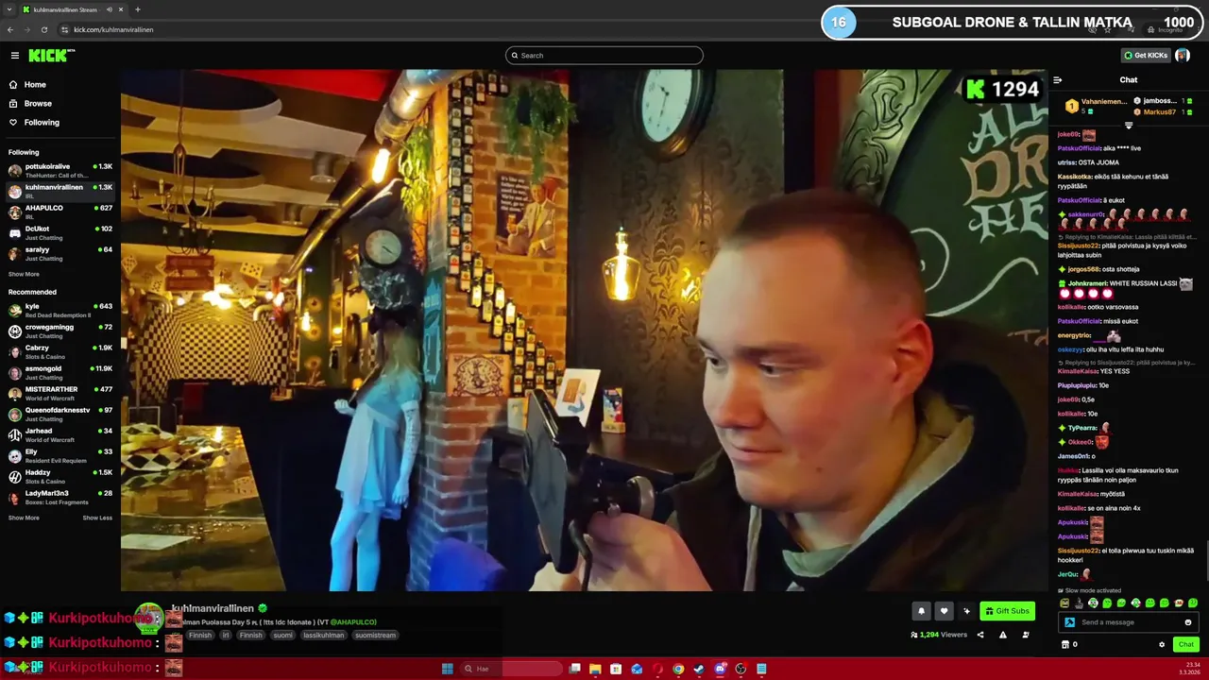Expand Show More under Following
Image resolution: width=1209 pixels, height=680 pixels.
[24, 275]
